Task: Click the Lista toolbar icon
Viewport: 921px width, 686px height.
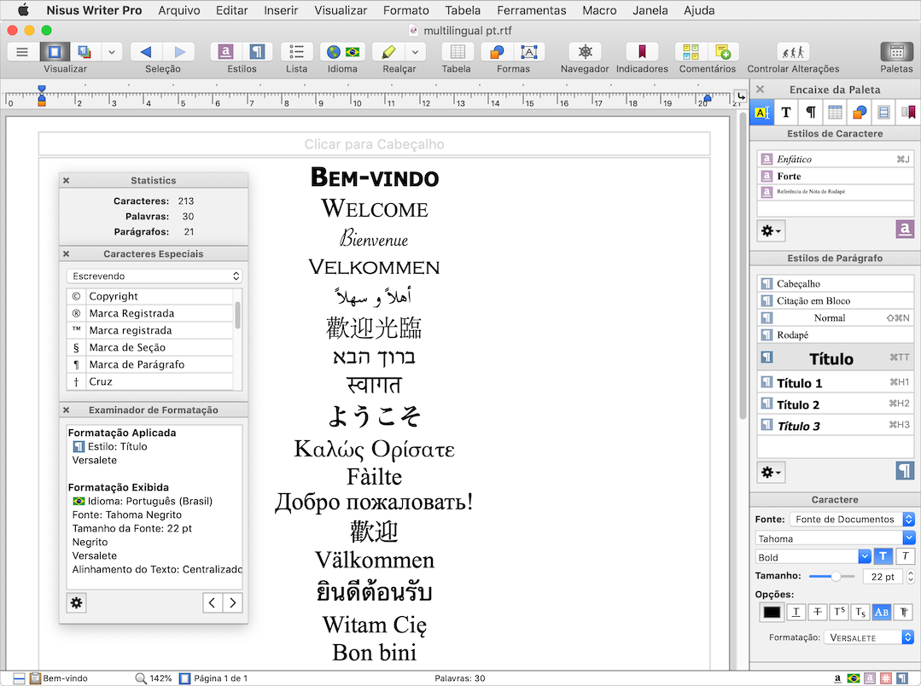Action: [x=296, y=52]
